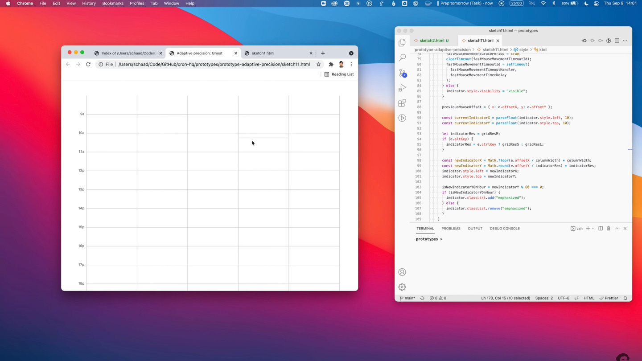Viewport: 642px width, 361px height.
Task: Open the new terminal launch profile dropdown
Action: click(x=593, y=229)
